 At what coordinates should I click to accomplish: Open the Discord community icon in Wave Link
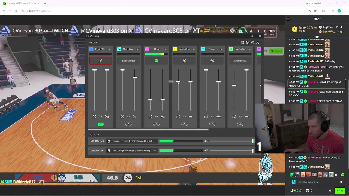248,43
